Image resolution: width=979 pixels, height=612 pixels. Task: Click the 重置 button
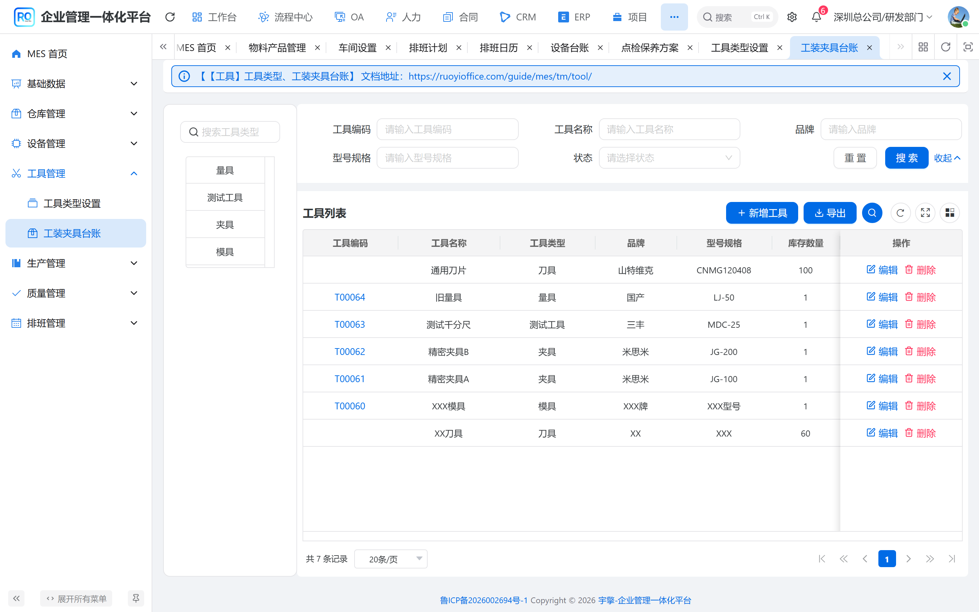(855, 158)
